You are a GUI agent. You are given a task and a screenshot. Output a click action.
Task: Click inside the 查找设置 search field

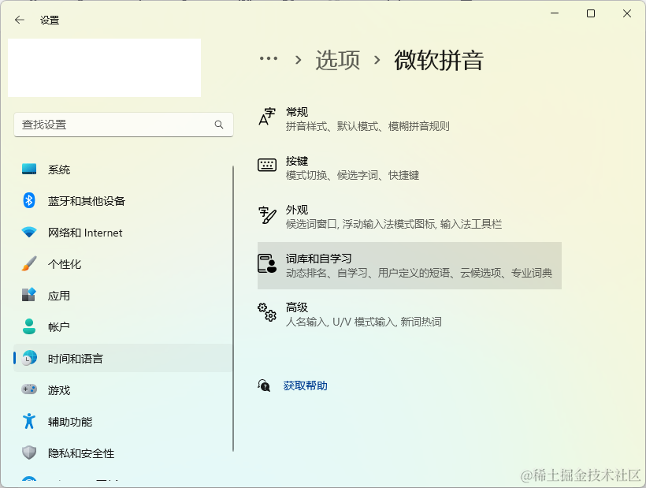tap(118, 125)
